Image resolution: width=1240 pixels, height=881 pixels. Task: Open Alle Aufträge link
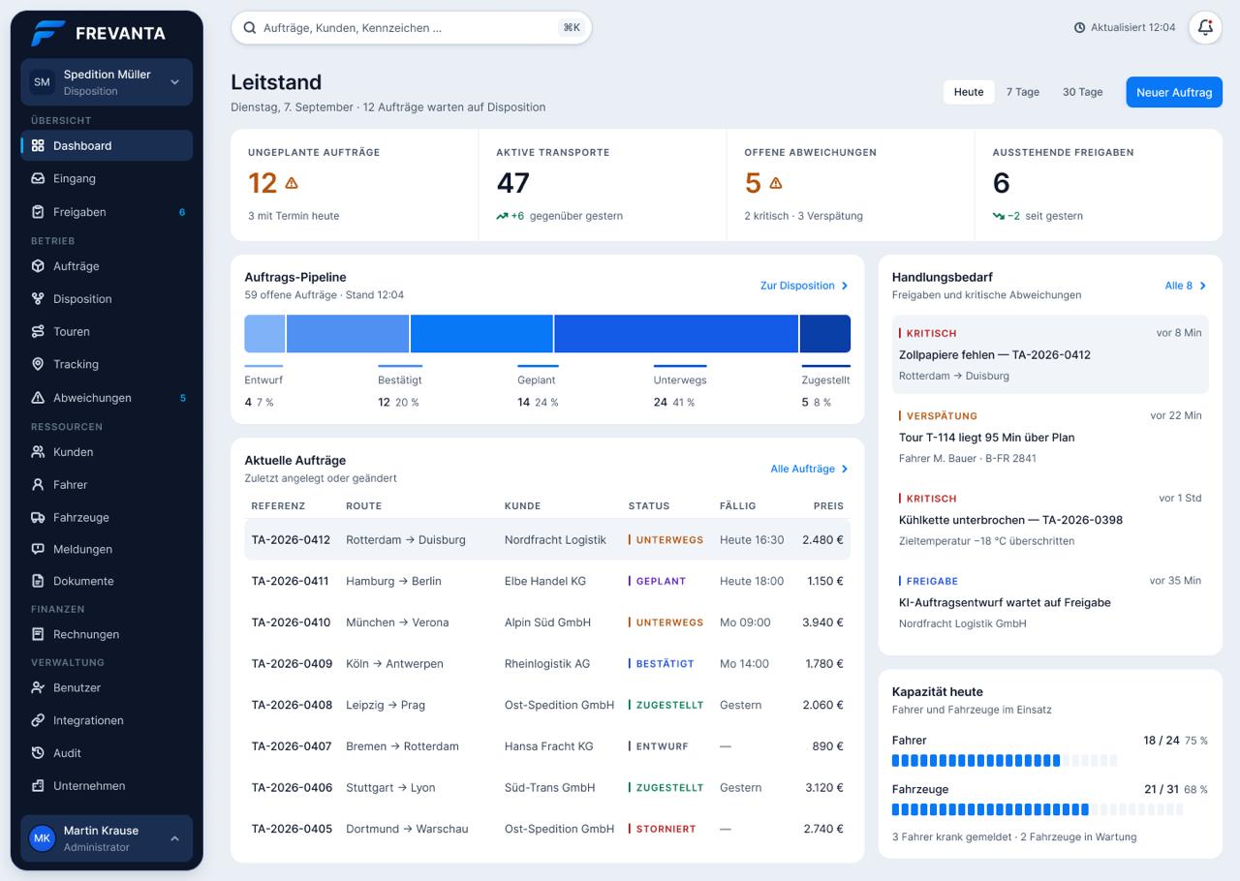tap(810, 469)
